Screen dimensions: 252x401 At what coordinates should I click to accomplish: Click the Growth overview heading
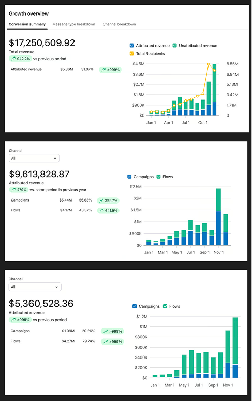(x=28, y=13)
